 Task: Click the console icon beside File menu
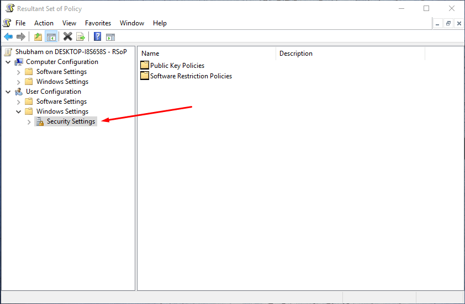coord(7,23)
